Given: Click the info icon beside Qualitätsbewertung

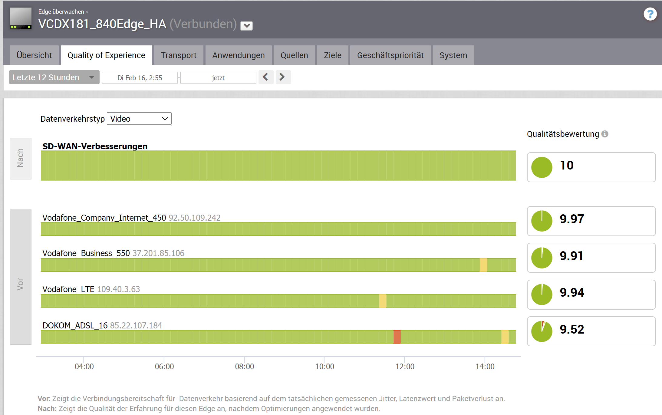Looking at the screenshot, I should click(x=605, y=134).
